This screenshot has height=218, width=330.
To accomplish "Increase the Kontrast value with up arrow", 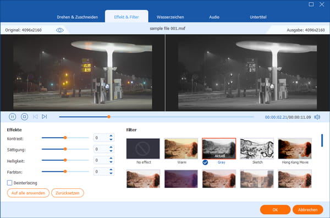I will (x=111, y=136).
